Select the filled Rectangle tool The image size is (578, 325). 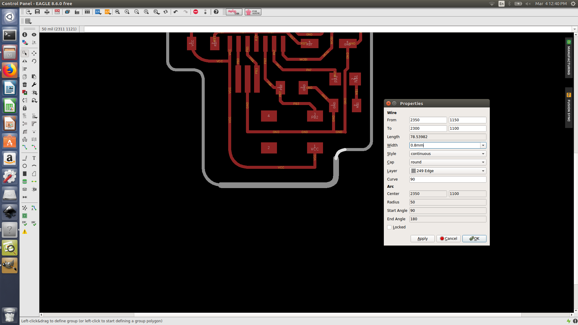[x=25, y=174]
